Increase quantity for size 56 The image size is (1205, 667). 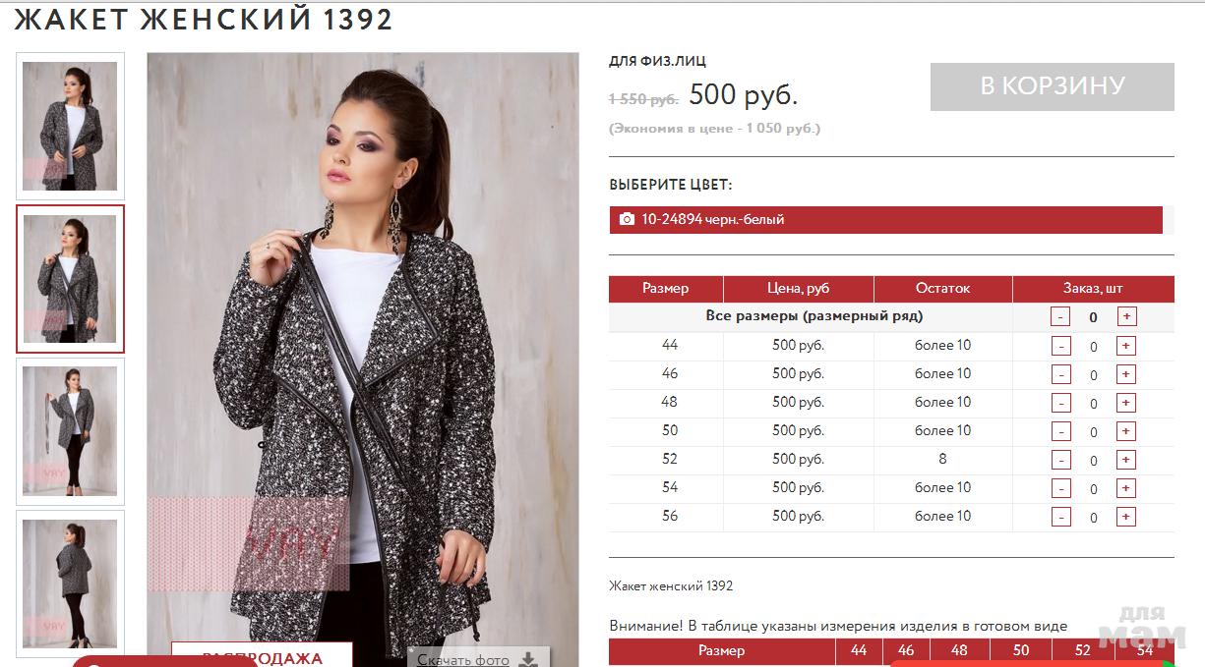tap(1126, 517)
